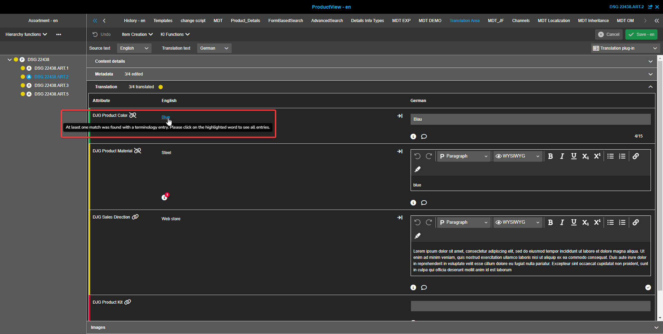The height and width of the screenshot is (334, 663).
Task: Click the Save - en button
Action: [x=641, y=34]
